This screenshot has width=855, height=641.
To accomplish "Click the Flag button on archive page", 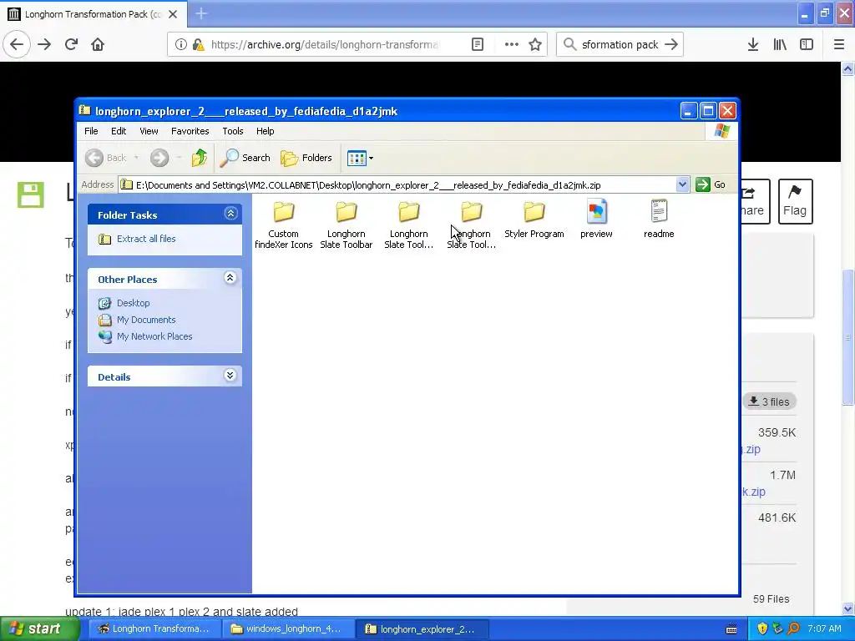I will [795, 201].
